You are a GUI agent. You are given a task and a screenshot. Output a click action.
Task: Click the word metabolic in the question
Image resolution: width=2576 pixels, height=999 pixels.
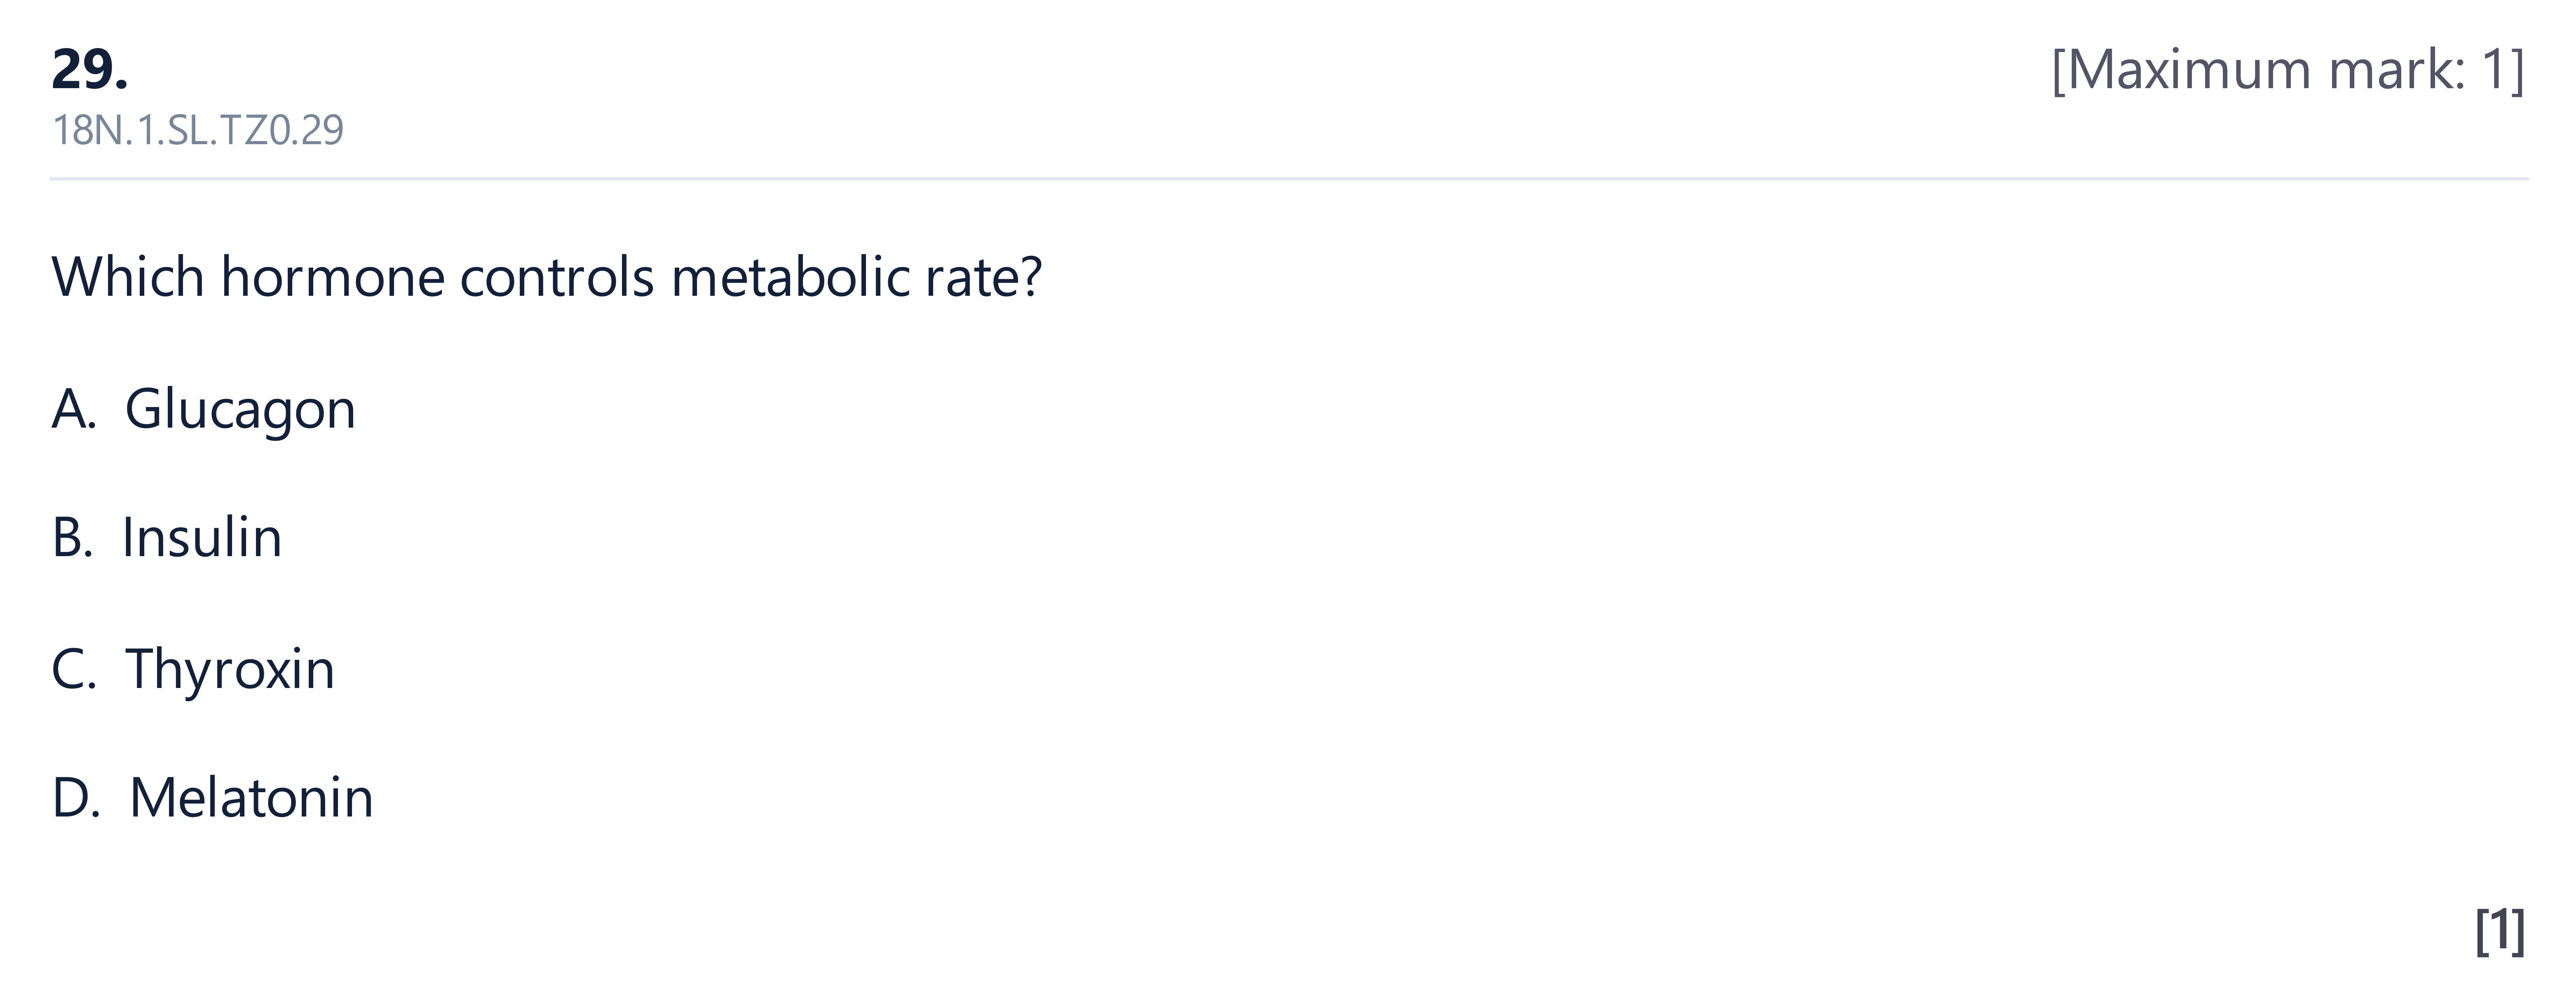click(790, 277)
